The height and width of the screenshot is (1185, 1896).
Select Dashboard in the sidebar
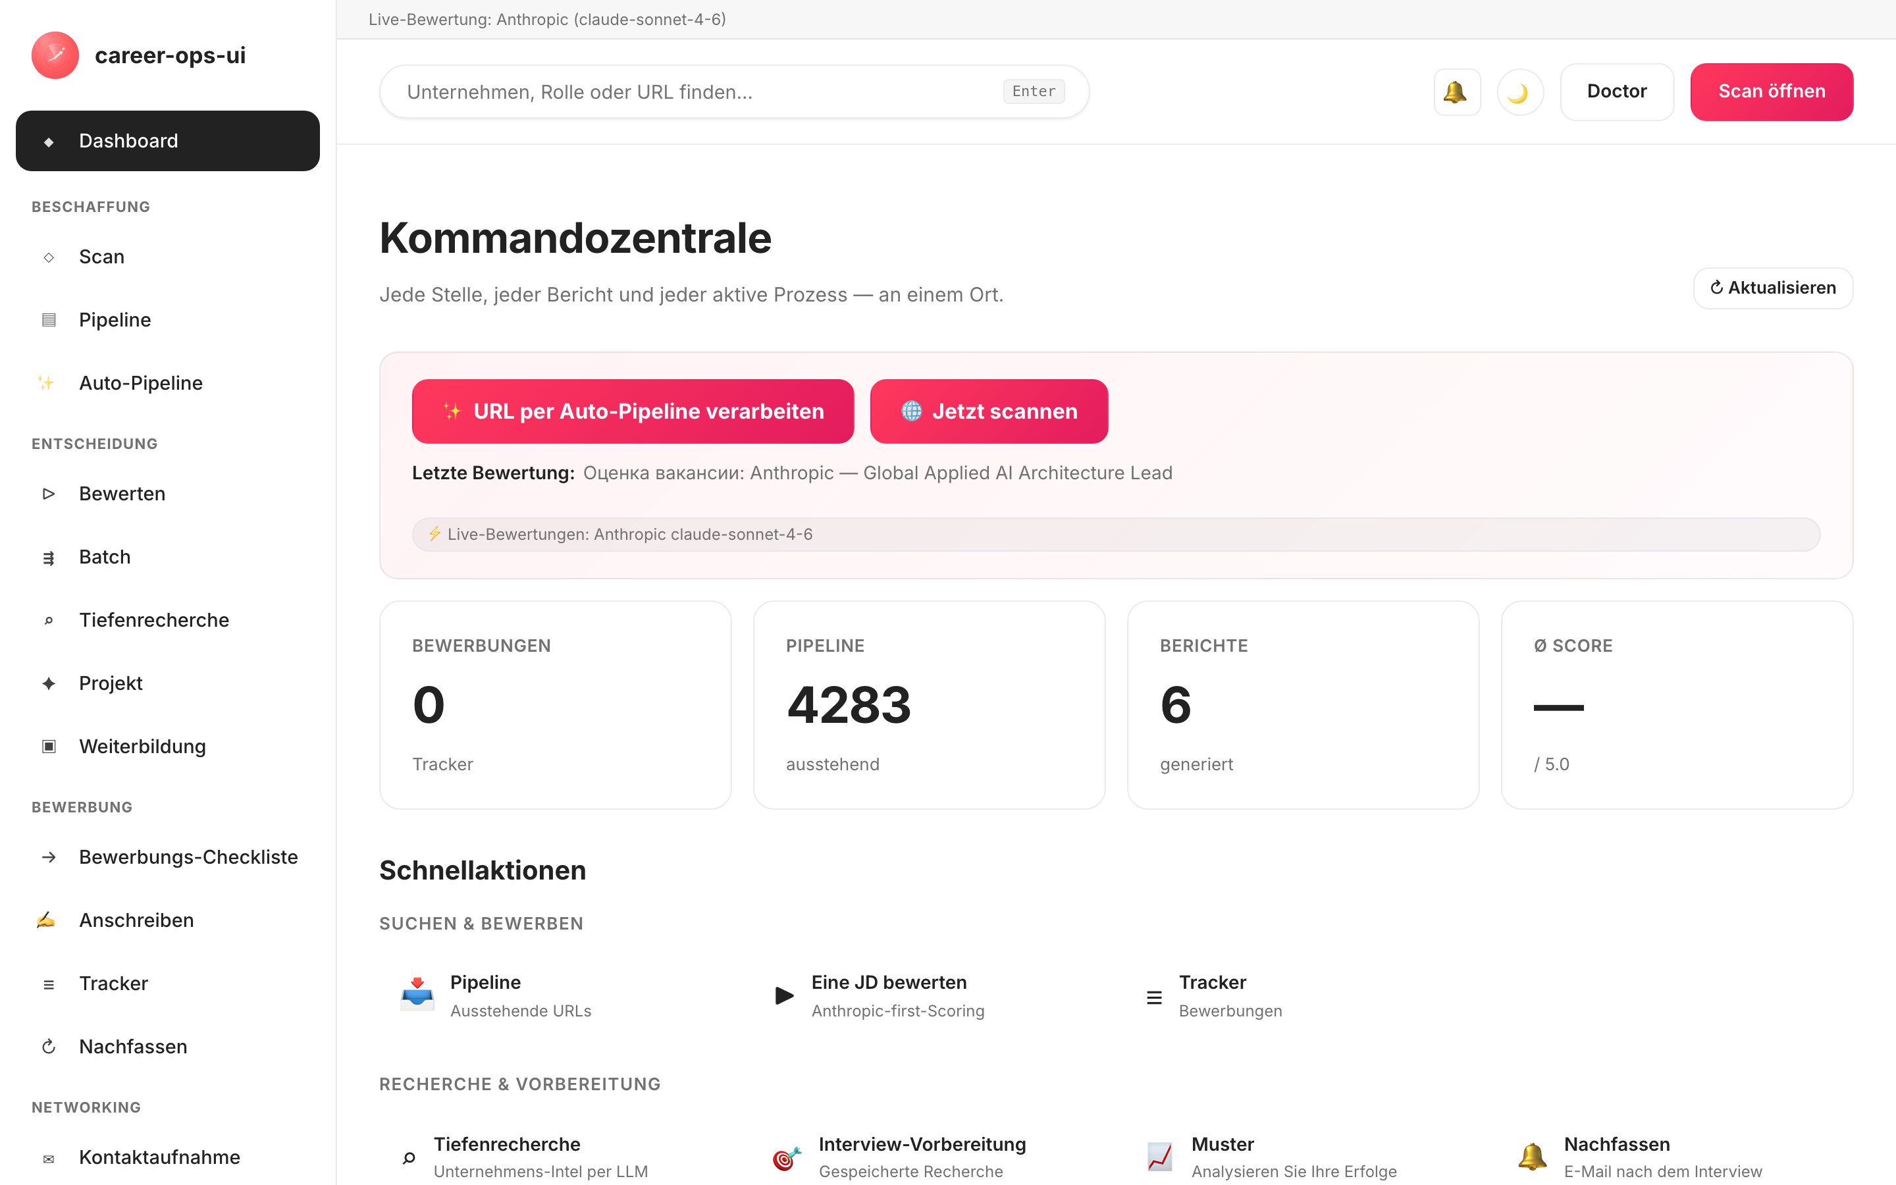coord(168,141)
